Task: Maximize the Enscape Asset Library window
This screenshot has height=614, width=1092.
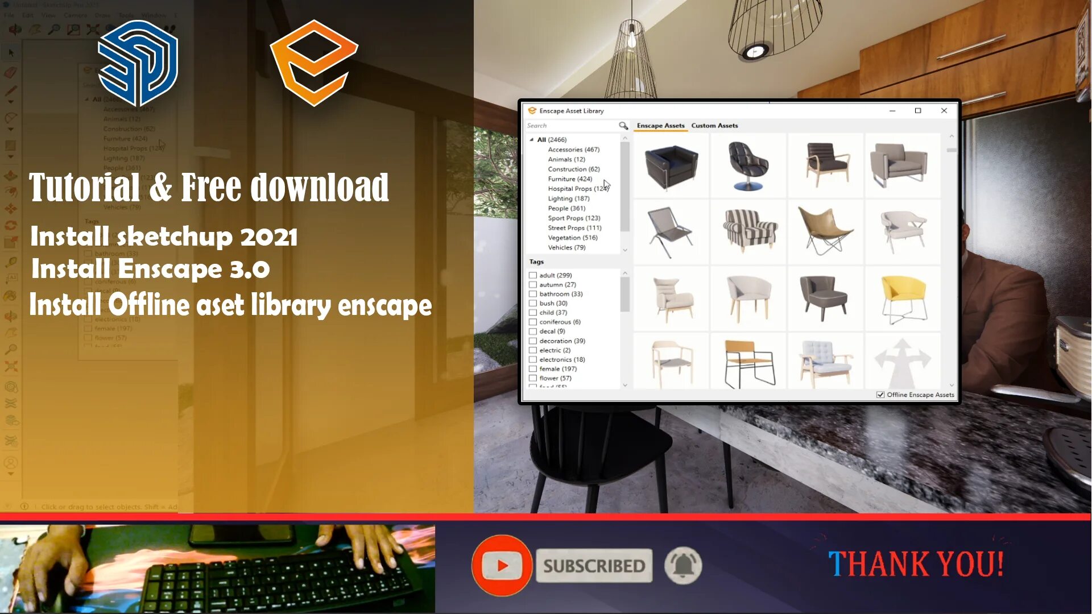Action: [917, 111]
